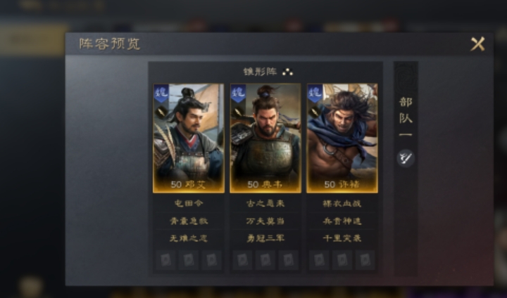
Task: Click first empty book slot under 邓艾
Action: point(165,260)
